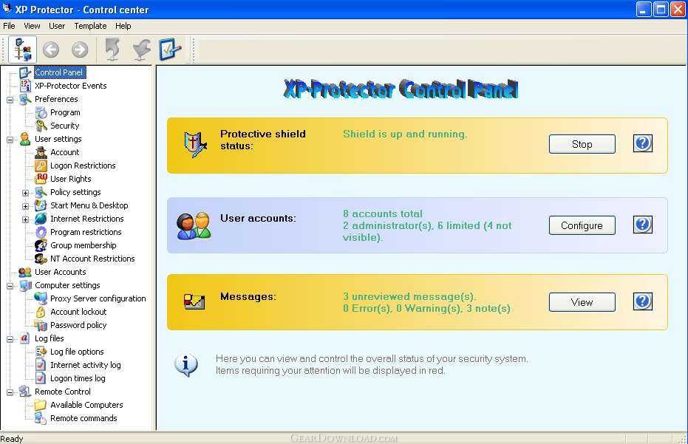Click the XP-Protector Events icon

point(25,86)
